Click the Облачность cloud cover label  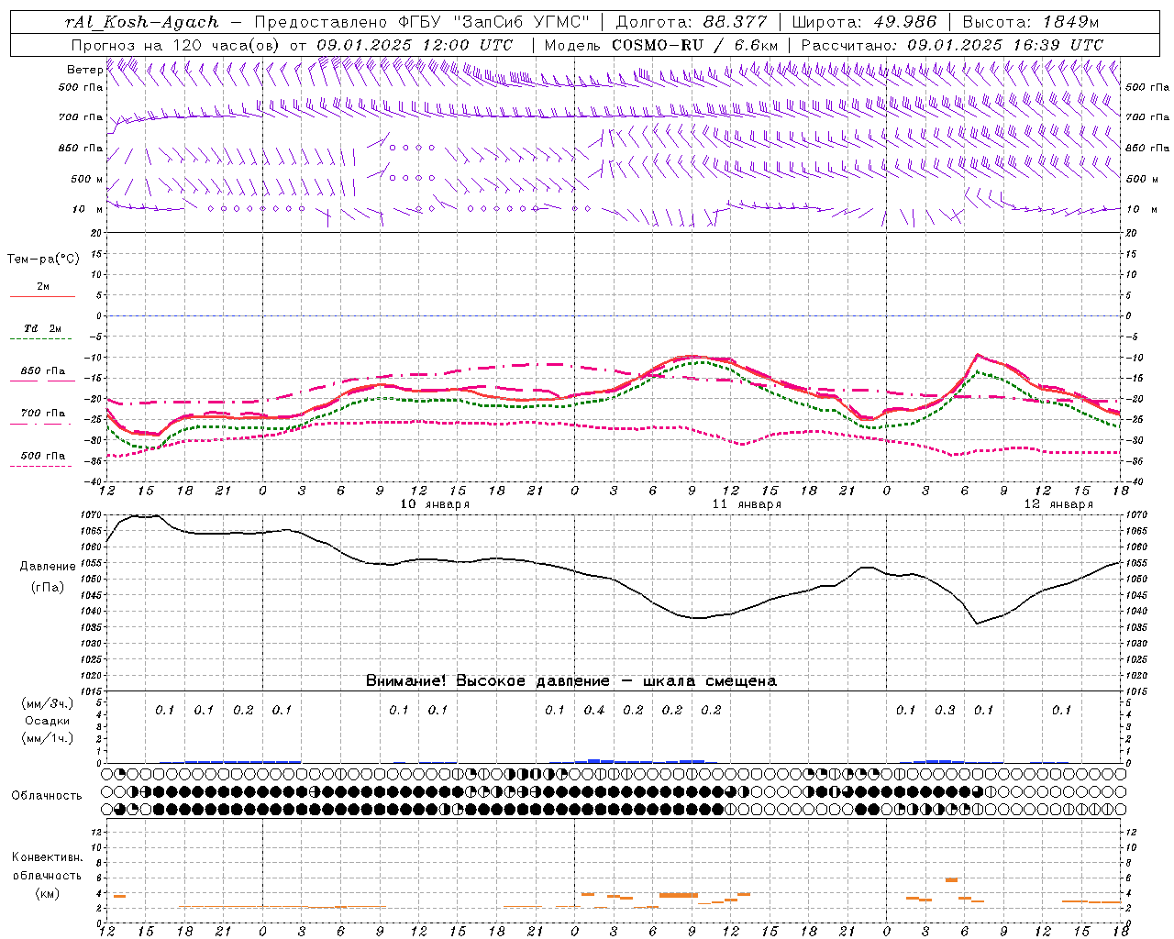pos(47,796)
